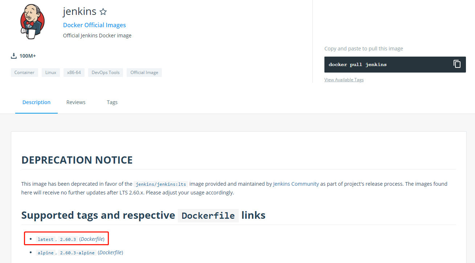Viewport: 475px width, 263px height.
Task: Switch to the Tags tab
Action: tap(112, 102)
